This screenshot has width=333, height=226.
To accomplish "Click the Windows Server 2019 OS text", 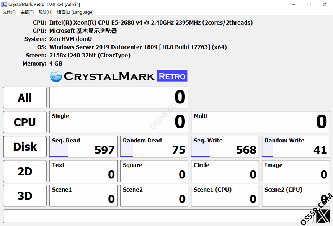I will 138,47.
